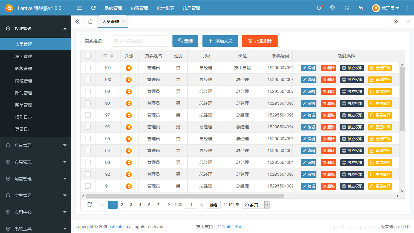Check the box for row 94
The width and height of the screenshot is (414, 233).
click(88, 150)
